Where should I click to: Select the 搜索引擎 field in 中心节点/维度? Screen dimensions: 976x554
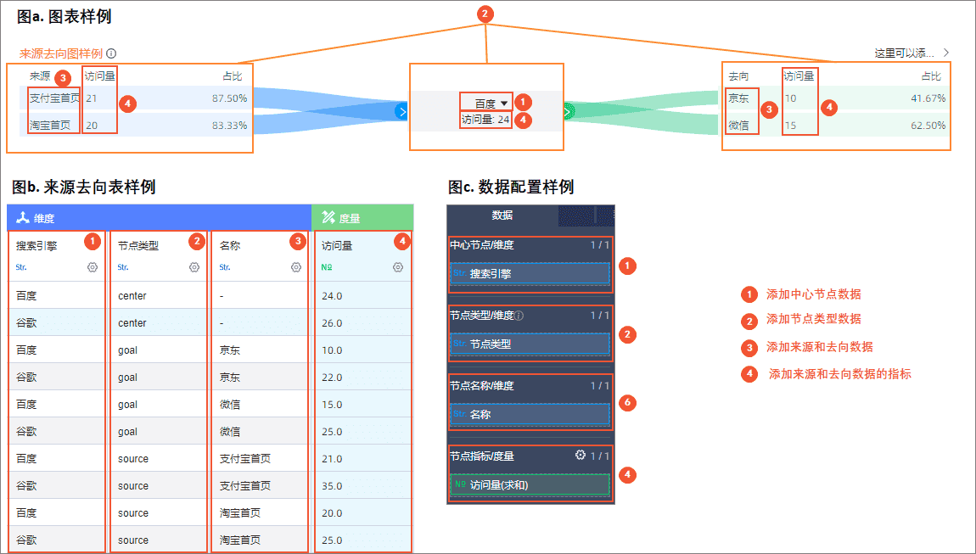point(530,273)
